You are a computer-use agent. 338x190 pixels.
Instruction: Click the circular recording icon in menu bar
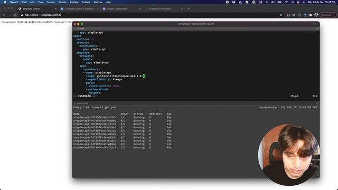tap(227, 2)
